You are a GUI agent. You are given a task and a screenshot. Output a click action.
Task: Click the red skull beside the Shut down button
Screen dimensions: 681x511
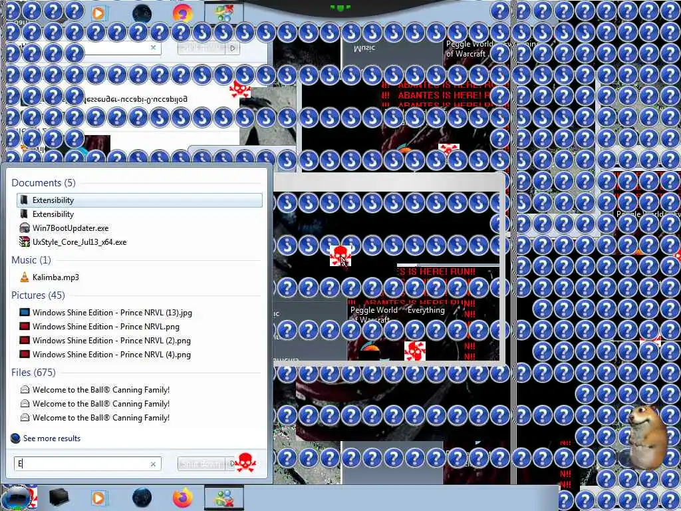[245, 463]
